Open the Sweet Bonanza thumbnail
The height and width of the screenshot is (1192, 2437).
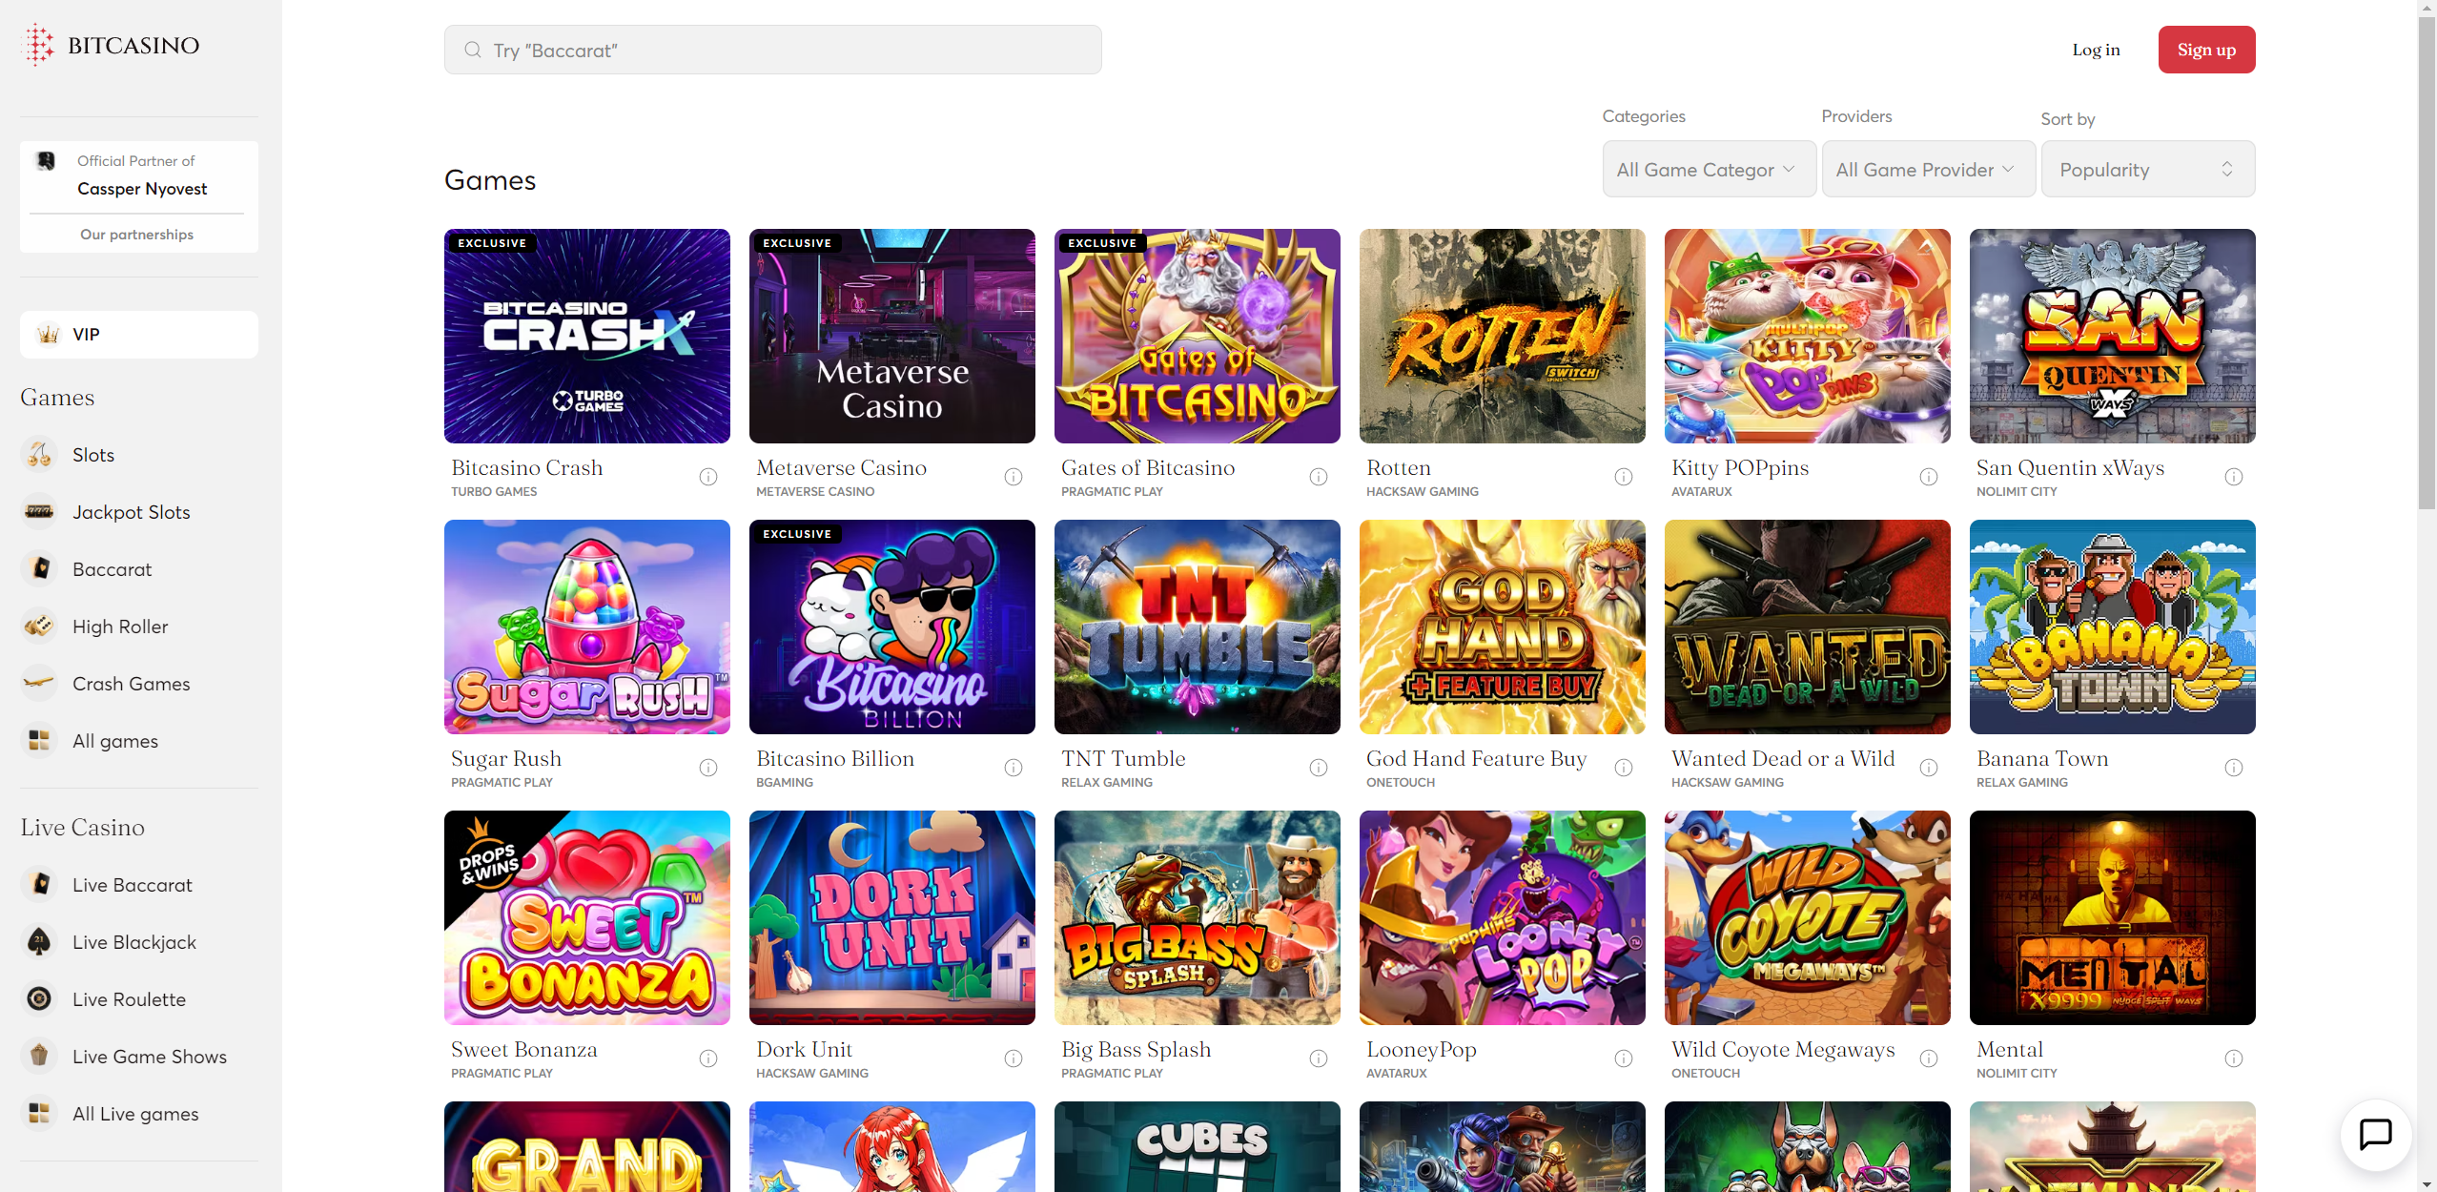587,917
